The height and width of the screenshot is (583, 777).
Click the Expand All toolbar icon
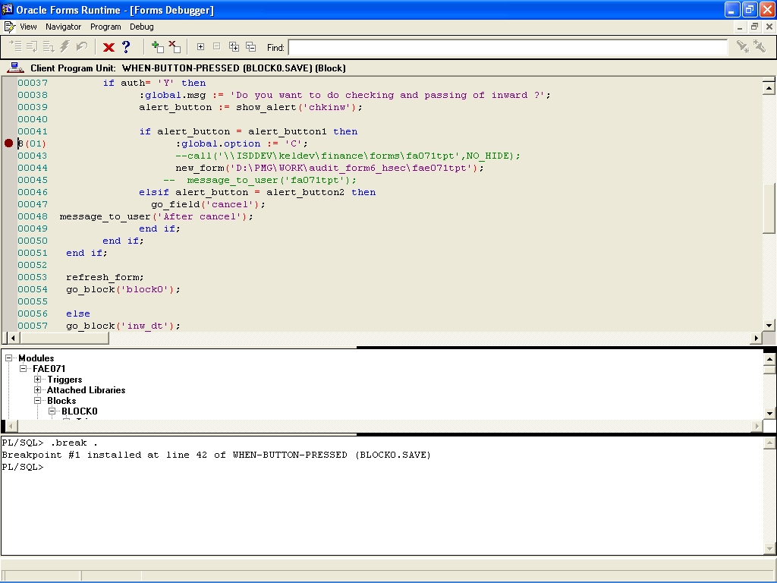pos(234,47)
